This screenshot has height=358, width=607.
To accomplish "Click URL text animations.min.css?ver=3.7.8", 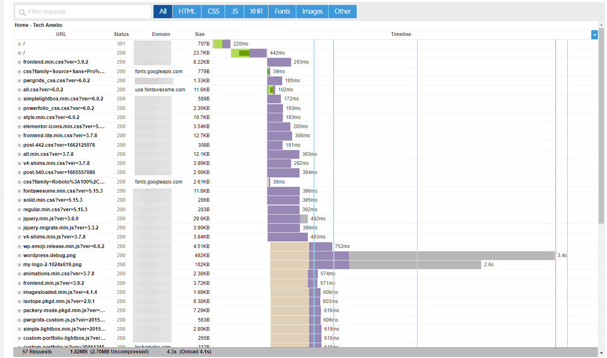I will pos(59,274).
